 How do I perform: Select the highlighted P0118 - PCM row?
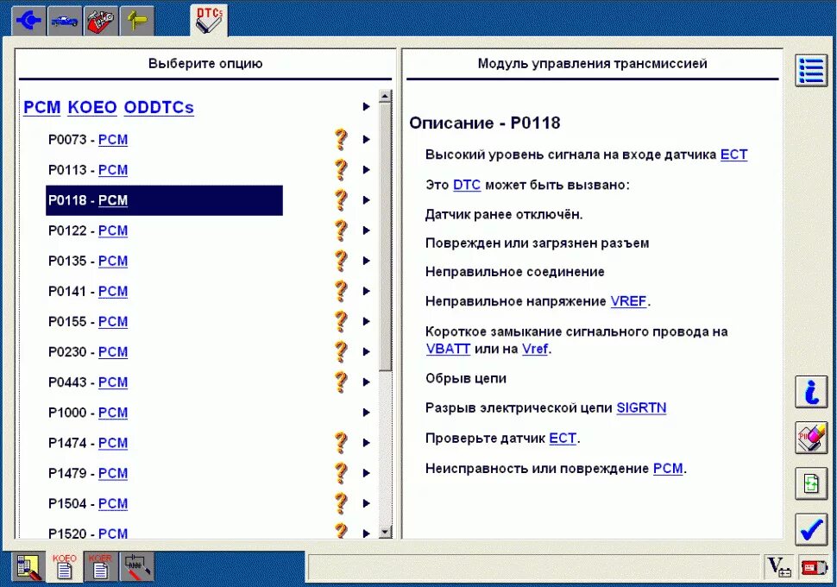(164, 200)
